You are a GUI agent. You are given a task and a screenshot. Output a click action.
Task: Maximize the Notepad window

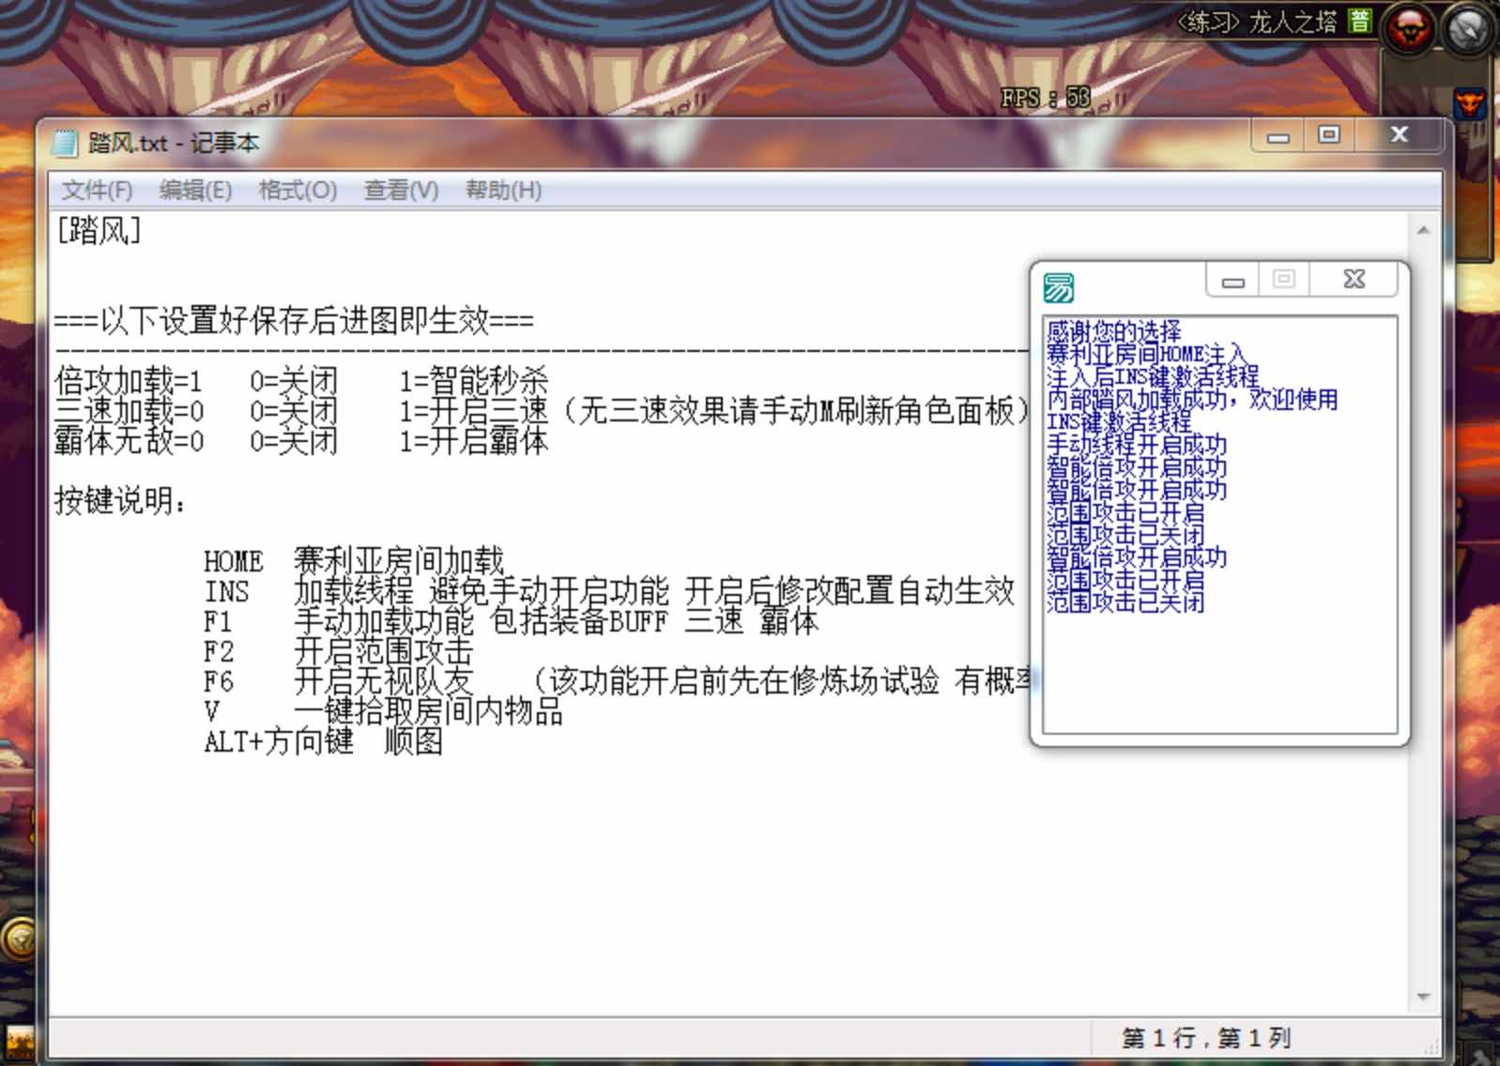click(x=1328, y=136)
